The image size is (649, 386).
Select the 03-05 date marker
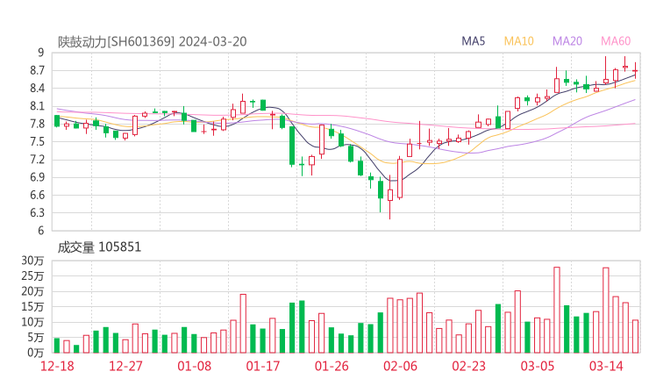point(538,366)
